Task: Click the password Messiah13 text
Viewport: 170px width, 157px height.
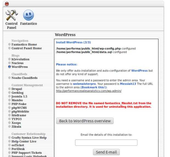Action: (x=128, y=84)
